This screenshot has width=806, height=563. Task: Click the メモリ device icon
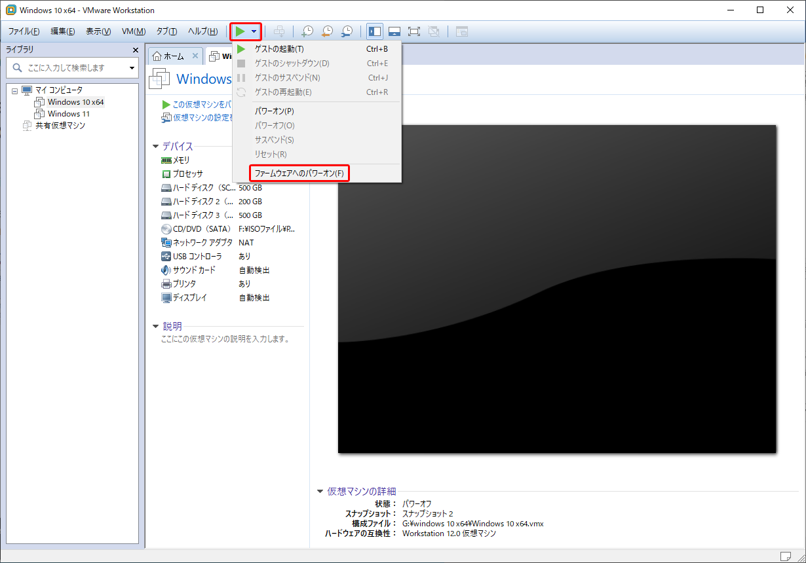pos(166,160)
